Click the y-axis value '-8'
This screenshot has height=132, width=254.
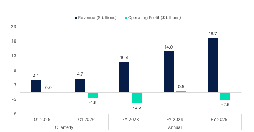pyautogui.click(x=14, y=114)
